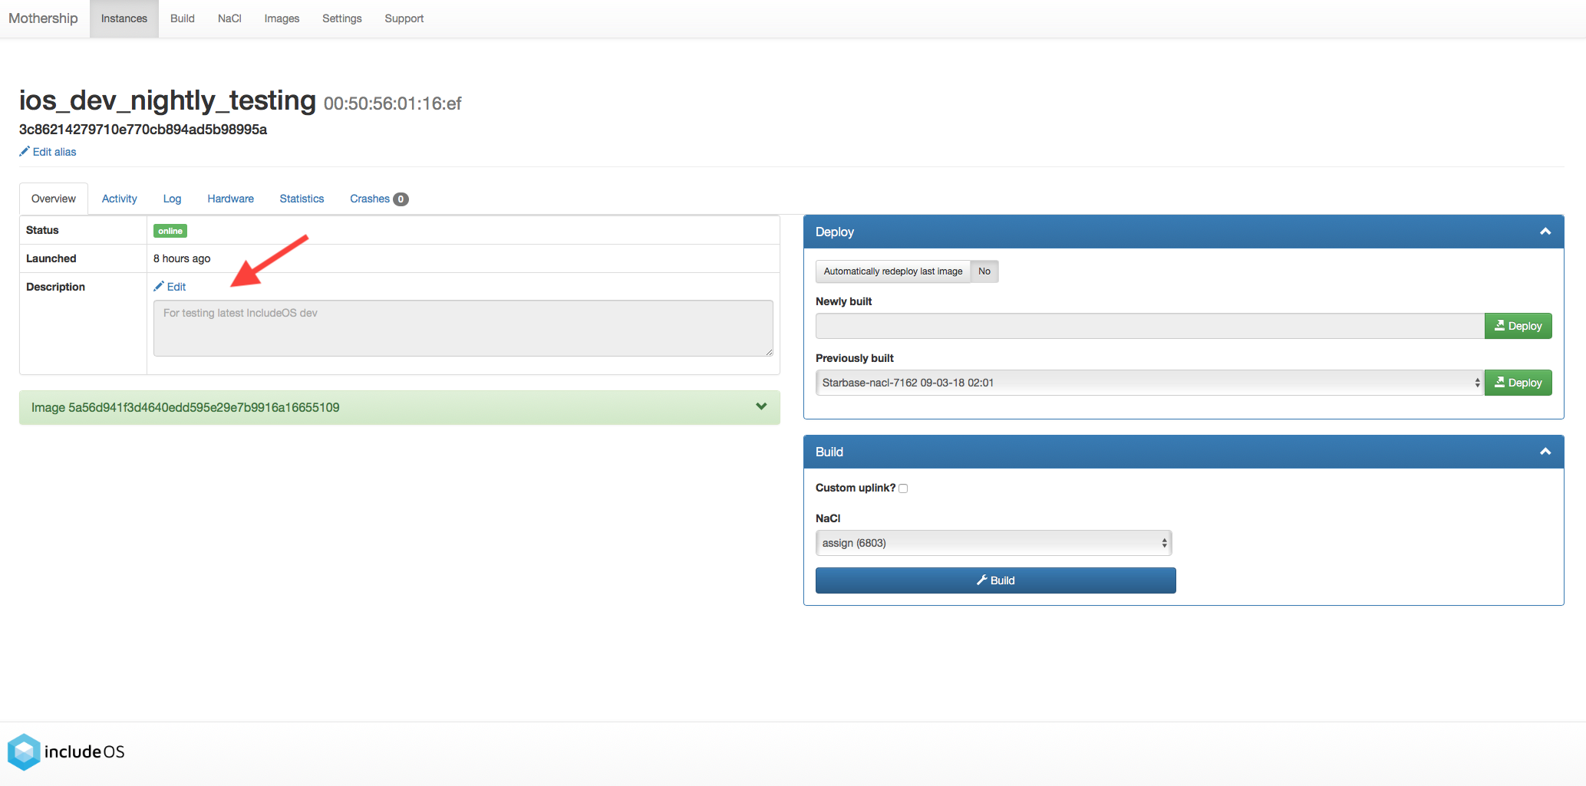The image size is (1586, 786).
Task: Click the Launched row label
Action: 51,258
